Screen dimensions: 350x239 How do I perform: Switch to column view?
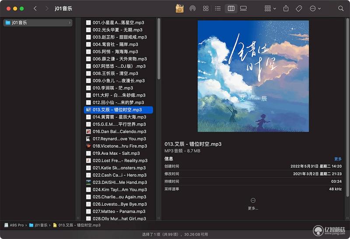[231, 8]
